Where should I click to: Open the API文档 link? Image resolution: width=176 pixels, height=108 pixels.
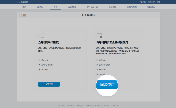click(143, 2)
